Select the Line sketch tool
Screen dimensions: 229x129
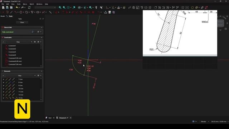click(11, 12)
